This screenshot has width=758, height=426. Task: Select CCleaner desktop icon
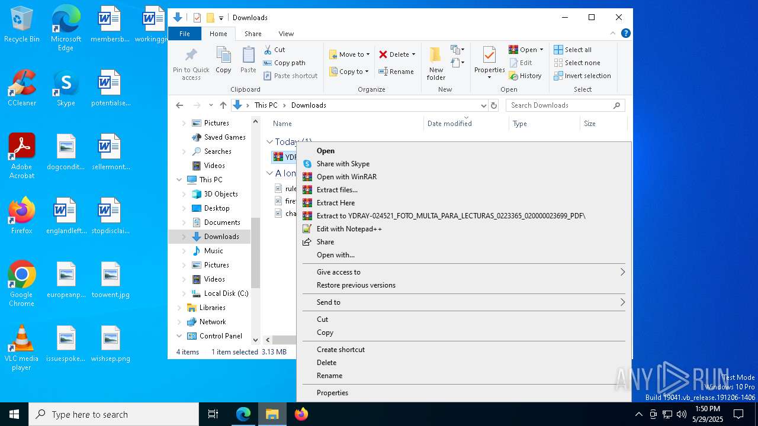pos(22,88)
